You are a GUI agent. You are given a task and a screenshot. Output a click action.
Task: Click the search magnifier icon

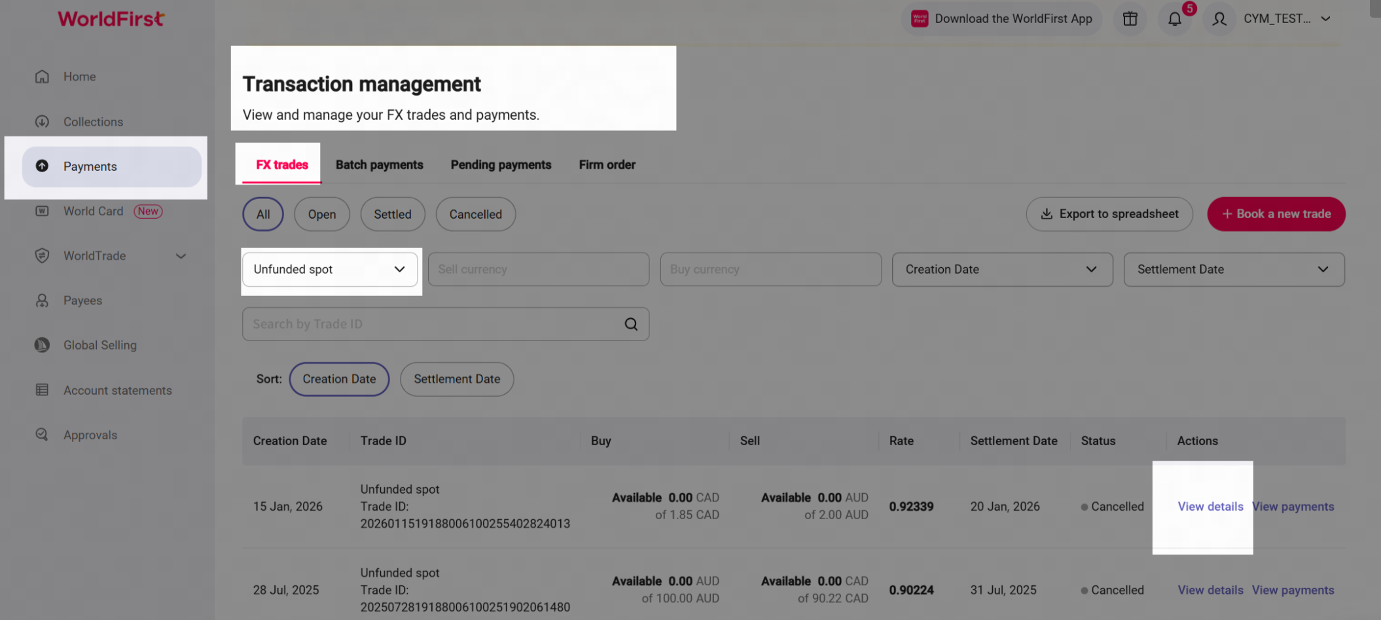[631, 324]
